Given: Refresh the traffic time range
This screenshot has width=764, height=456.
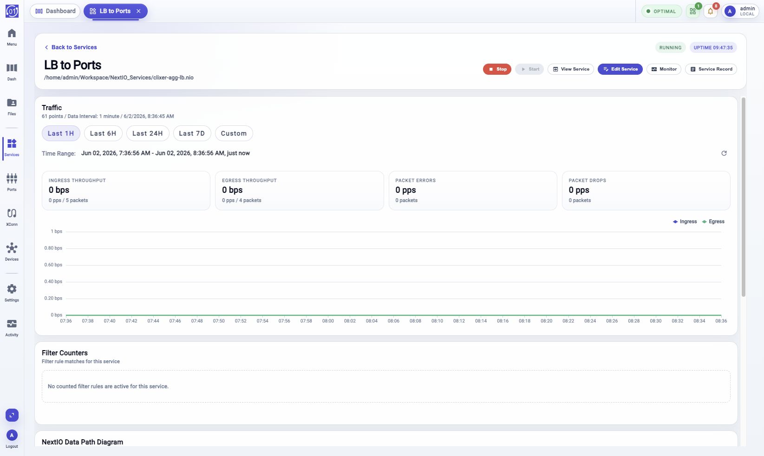Looking at the screenshot, I should (x=724, y=153).
